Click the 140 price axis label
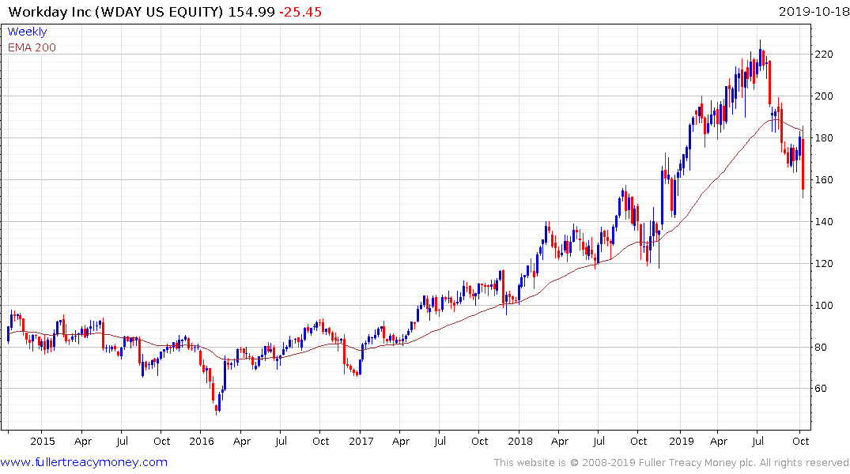 pos(823,221)
